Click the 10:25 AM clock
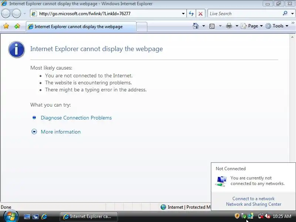This screenshot has width=296, height=222. pyautogui.click(x=282, y=216)
